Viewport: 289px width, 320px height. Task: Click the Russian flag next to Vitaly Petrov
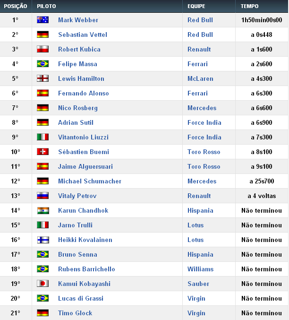pos(42,196)
